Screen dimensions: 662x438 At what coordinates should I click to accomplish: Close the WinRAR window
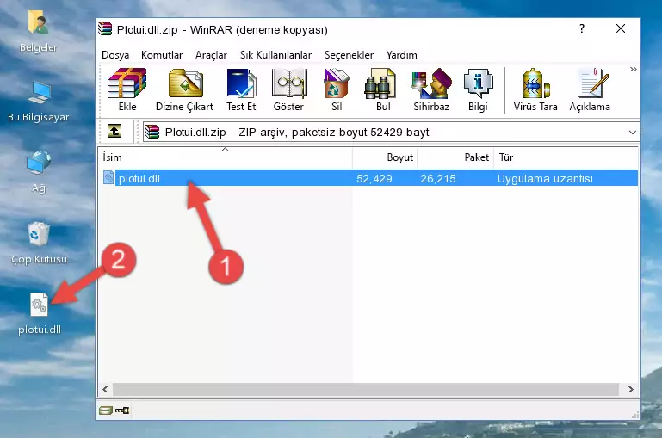pyautogui.click(x=620, y=28)
